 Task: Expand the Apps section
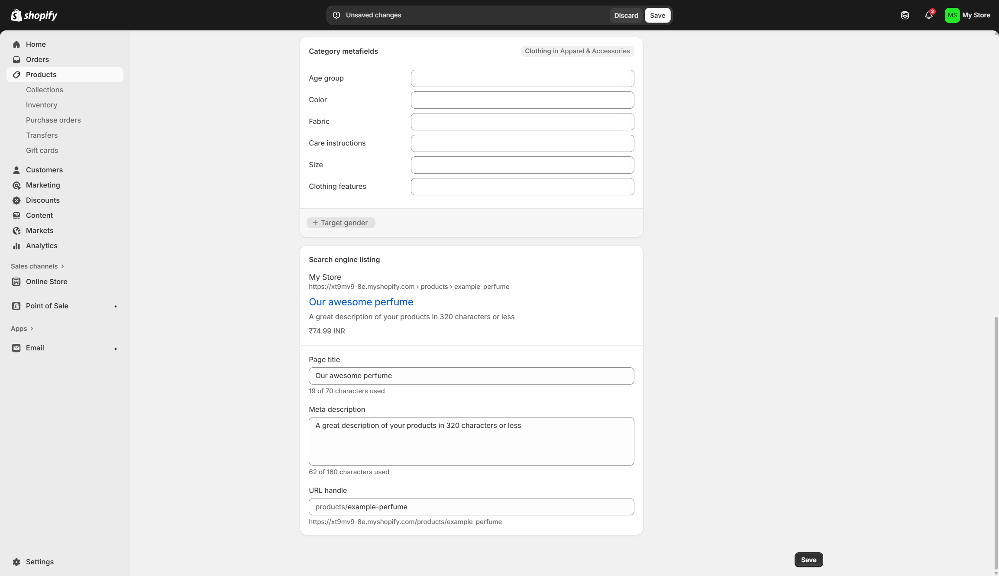(x=23, y=328)
